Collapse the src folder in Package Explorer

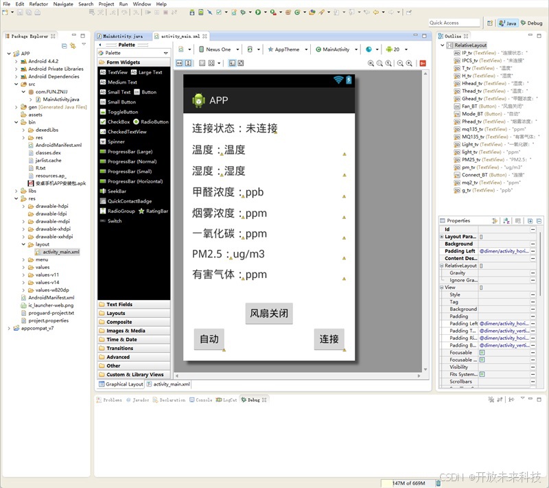coord(16,84)
